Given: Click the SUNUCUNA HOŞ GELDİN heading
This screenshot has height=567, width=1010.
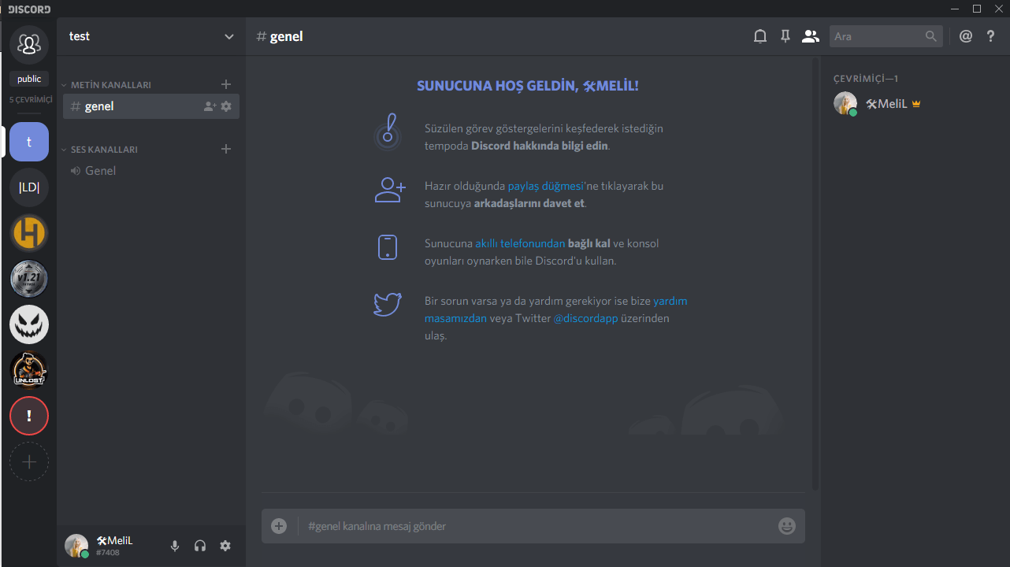Looking at the screenshot, I should (528, 86).
